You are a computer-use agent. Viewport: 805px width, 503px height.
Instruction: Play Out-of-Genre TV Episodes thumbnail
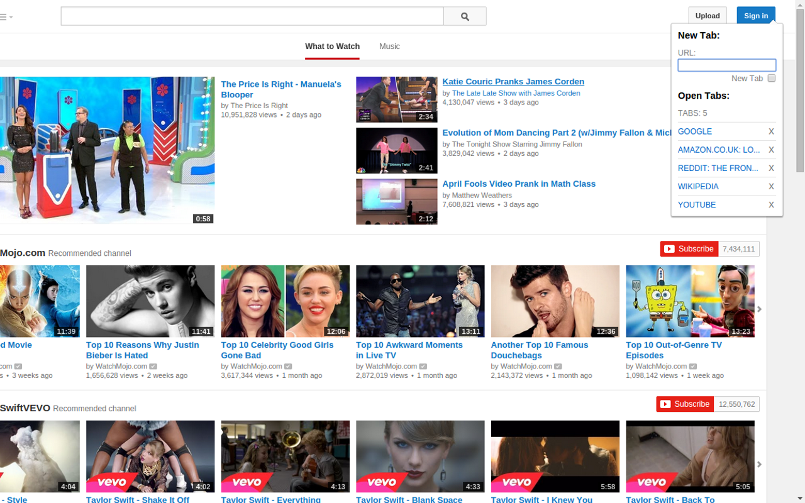tap(690, 301)
